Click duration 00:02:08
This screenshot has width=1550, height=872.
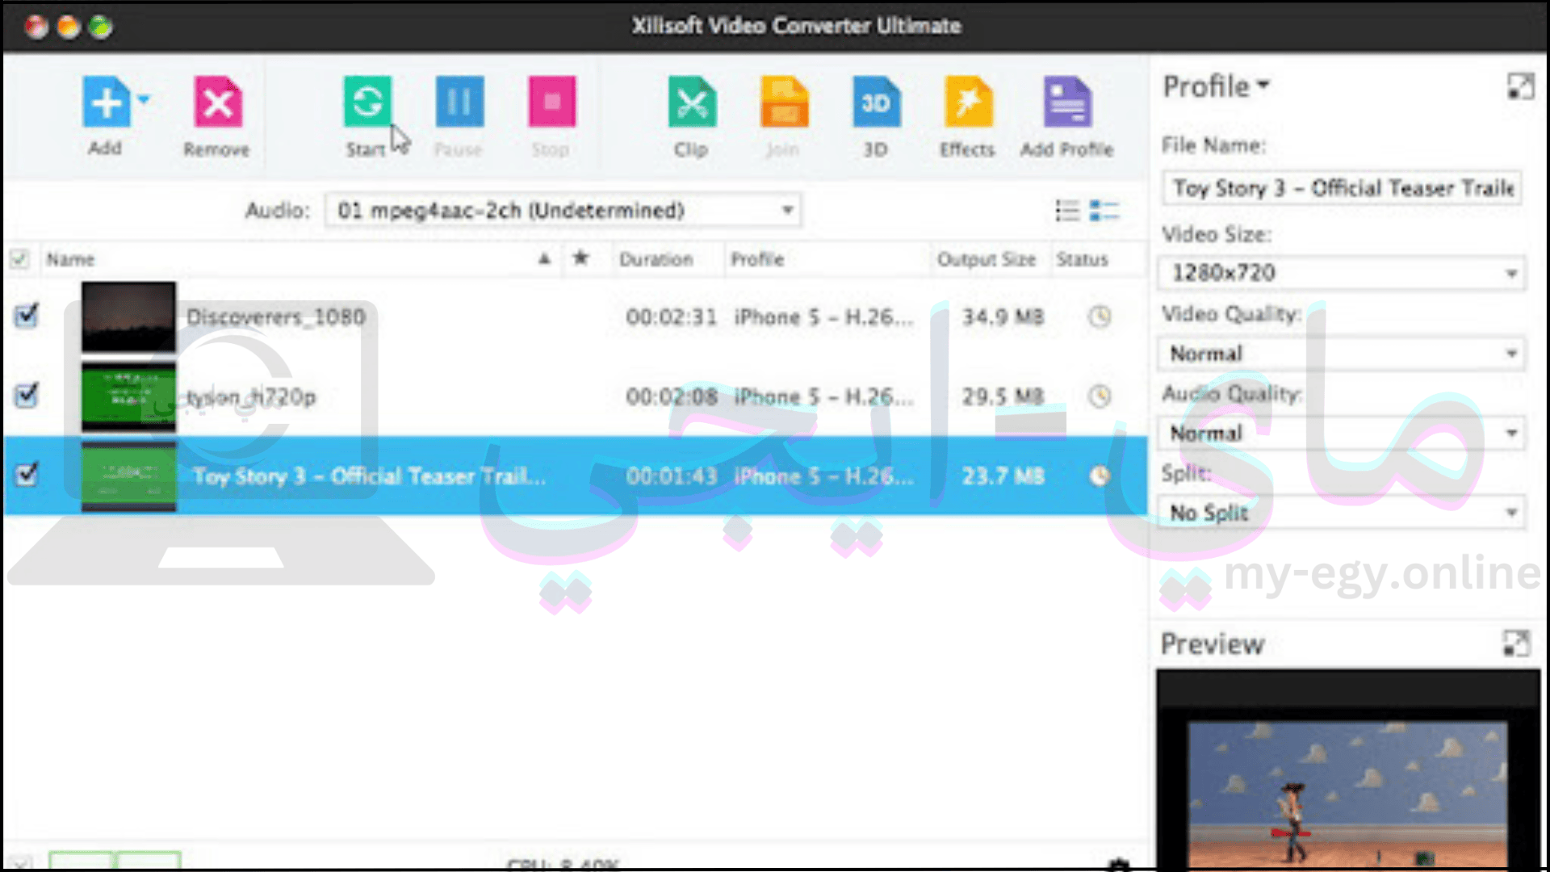pyautogui.click(x=672, y=396)
